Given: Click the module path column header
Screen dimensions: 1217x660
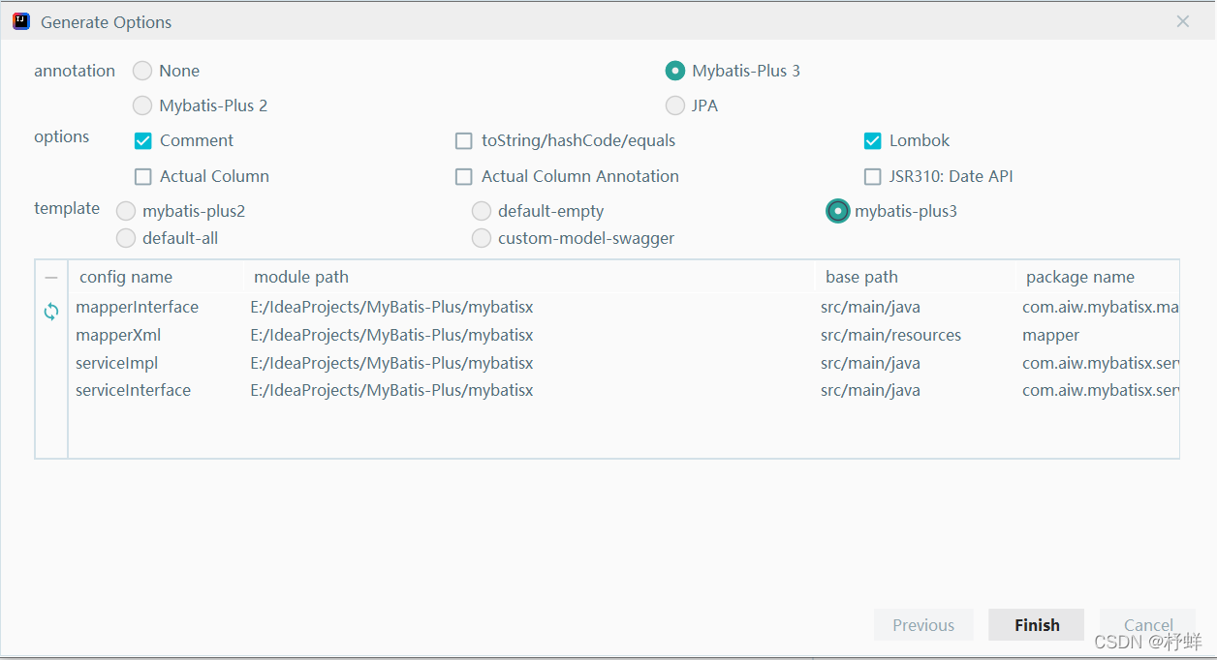Looking at the screenshot, I should [x=529, y=278].
